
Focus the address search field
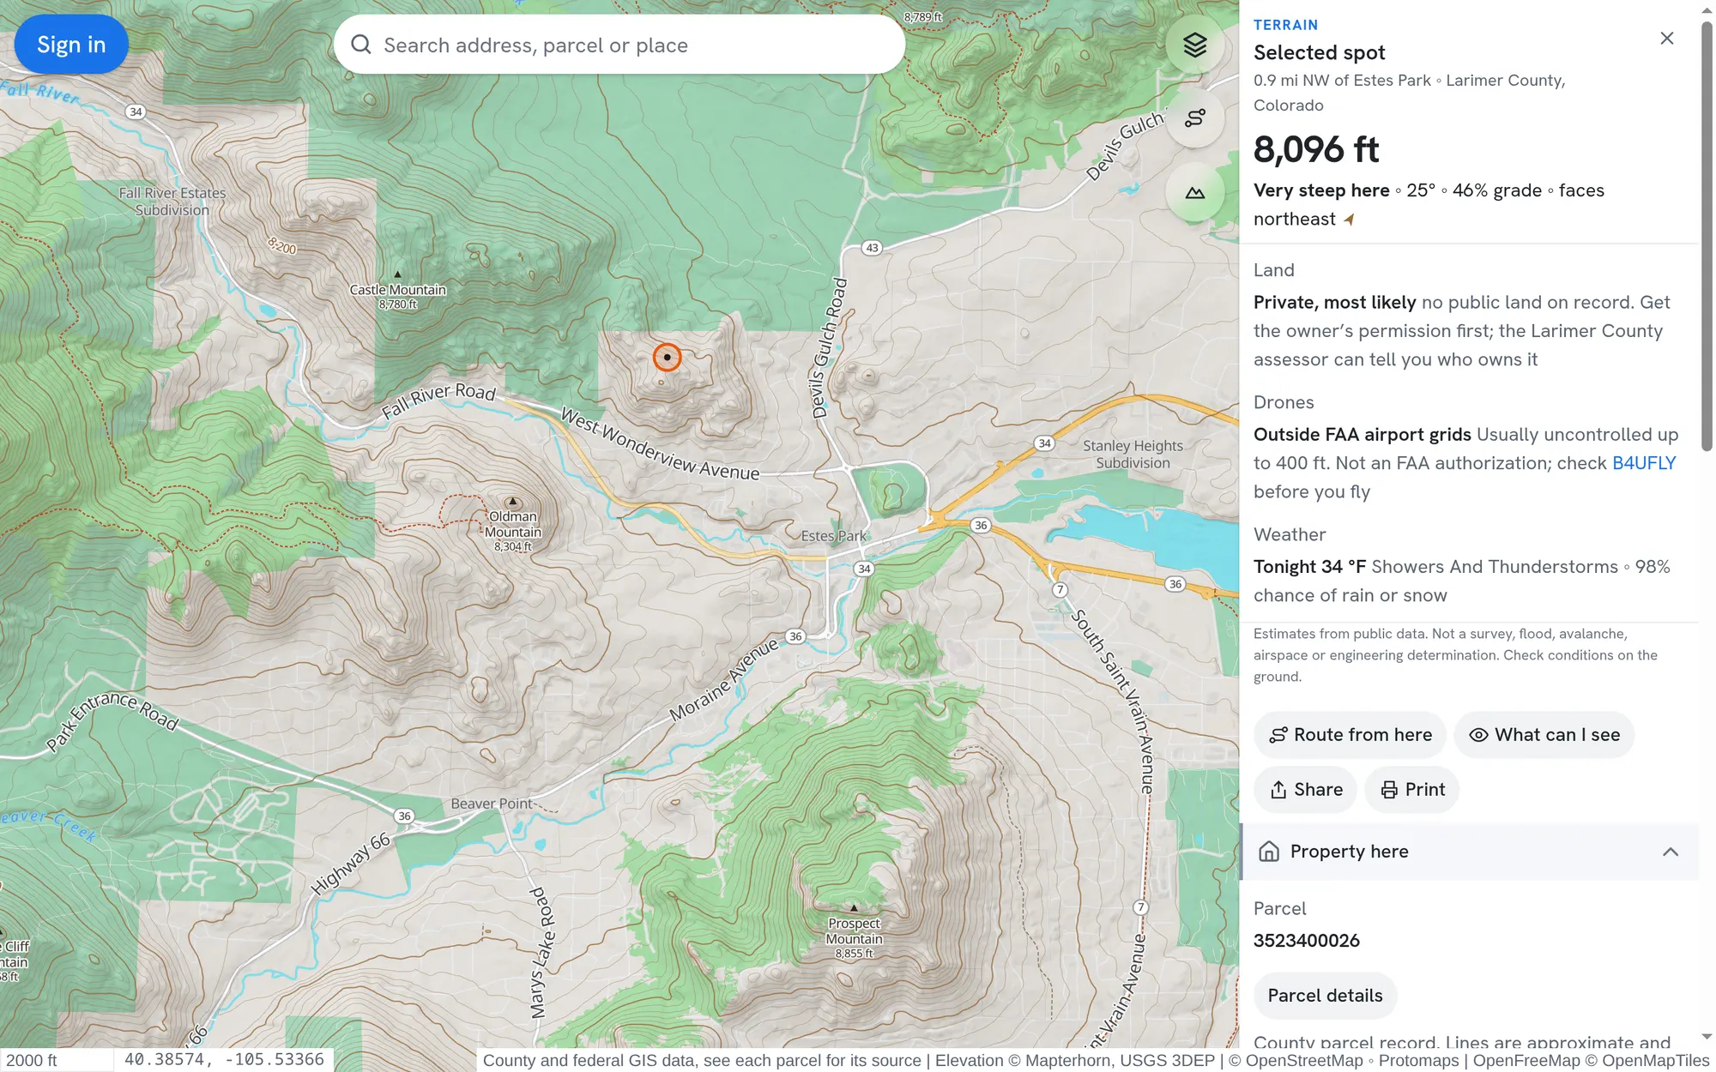(619, 45)
